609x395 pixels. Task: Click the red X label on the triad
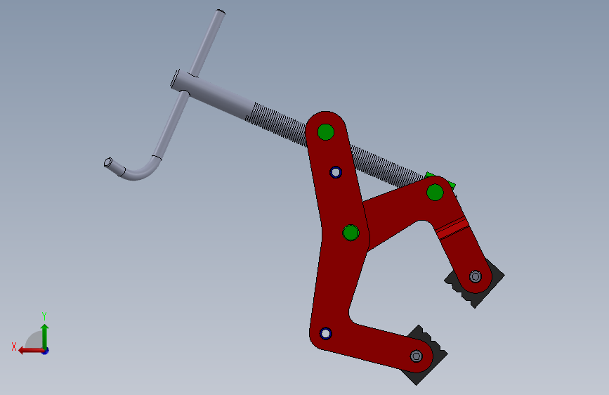(x=14, y=347)
